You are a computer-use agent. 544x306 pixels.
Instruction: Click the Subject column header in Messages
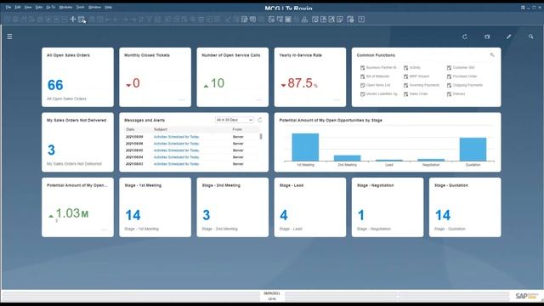(161, 129)
